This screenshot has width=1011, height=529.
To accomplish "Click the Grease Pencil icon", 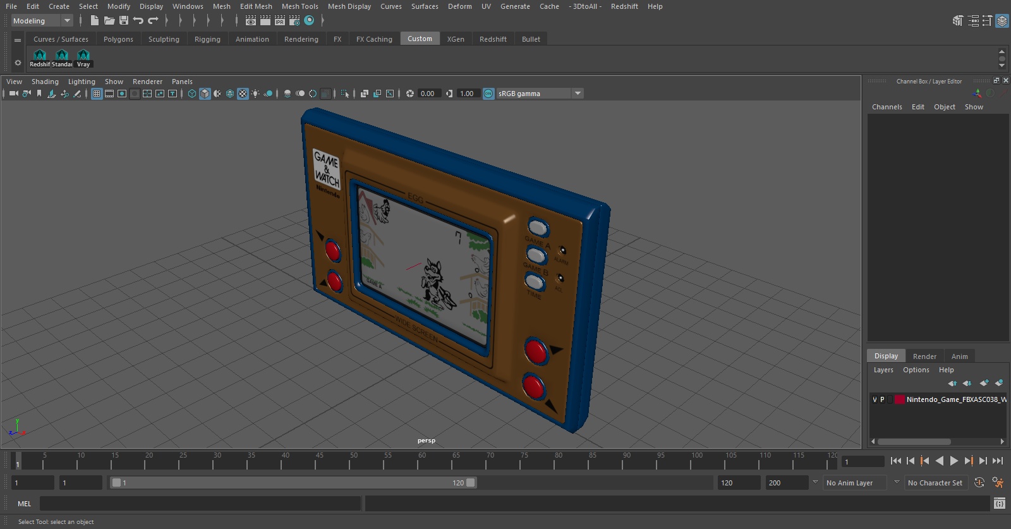I will pyautogui.click(x=77, y=94).
